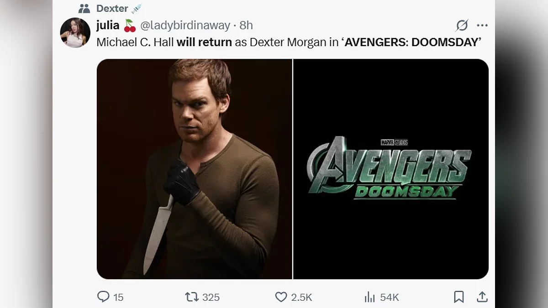This screenshot has width=548, height=308.
Task: Open the Dexter community label
Action: point(112,8)
